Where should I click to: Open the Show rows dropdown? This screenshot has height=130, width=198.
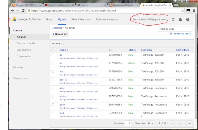[150, 123]
